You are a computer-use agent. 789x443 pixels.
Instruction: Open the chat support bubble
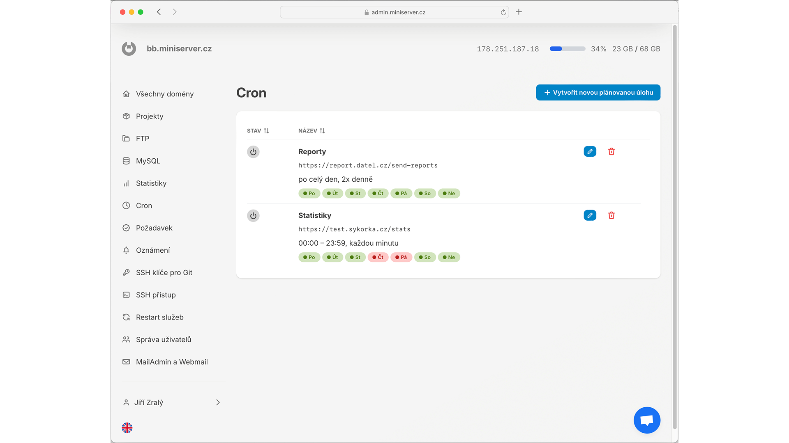point(647,420)
